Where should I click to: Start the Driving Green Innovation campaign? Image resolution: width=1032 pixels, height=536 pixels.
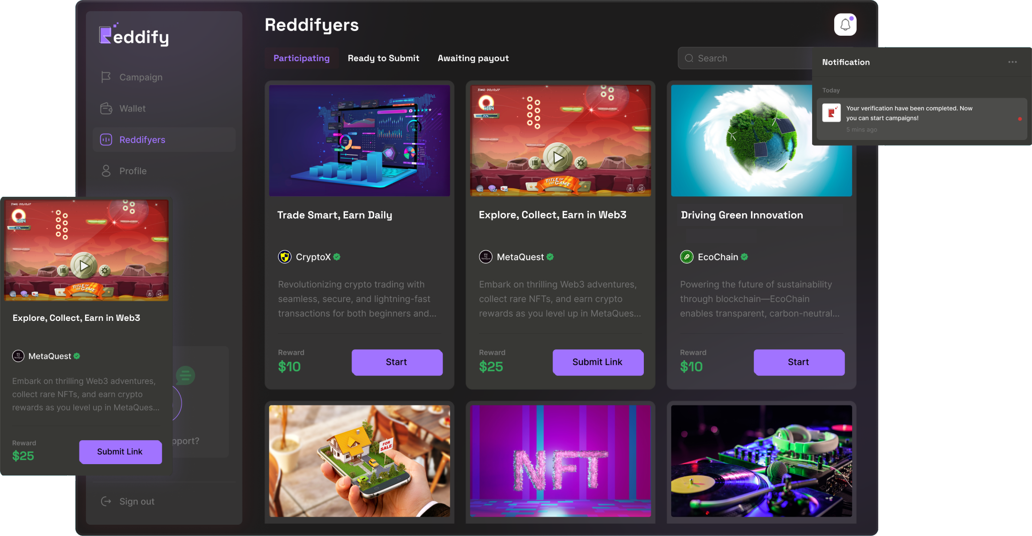coord(799,362)
